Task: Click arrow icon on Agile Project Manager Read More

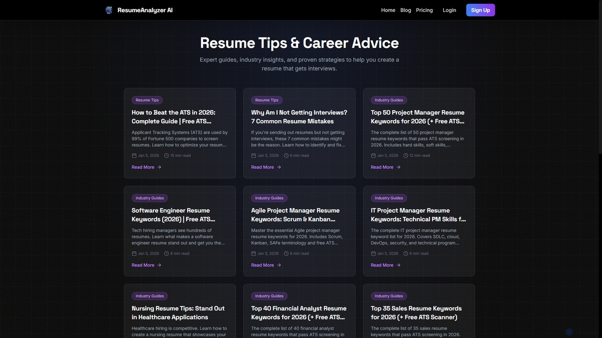Action: point(279,265)
